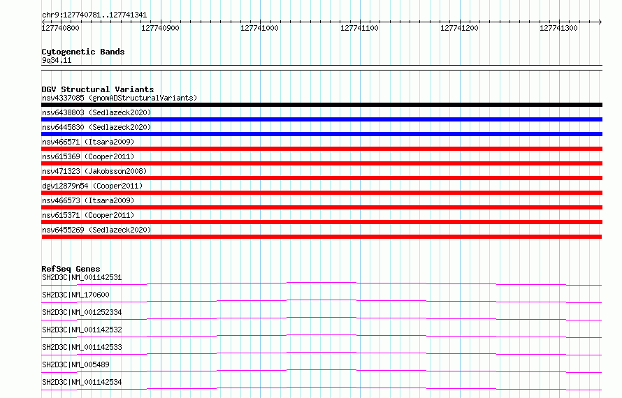Viewport: 622px width, 398px height.
Task: Open variant dgv12879n54 (Cooper2011) label
Action: (x=92, y=186)
